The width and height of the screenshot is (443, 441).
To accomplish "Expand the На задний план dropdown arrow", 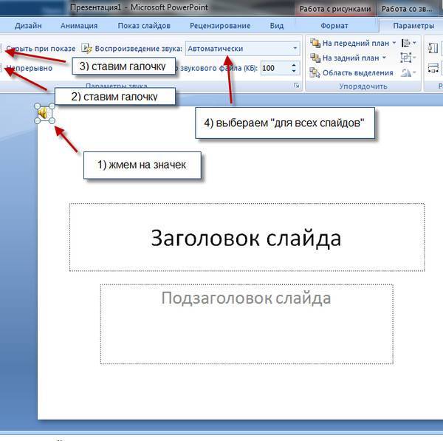I will pyautogui.click(x=384, y=58).
